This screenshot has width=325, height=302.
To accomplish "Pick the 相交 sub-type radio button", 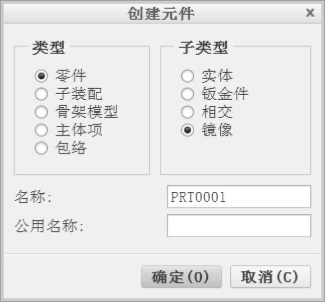I will (x=187, y=112).
